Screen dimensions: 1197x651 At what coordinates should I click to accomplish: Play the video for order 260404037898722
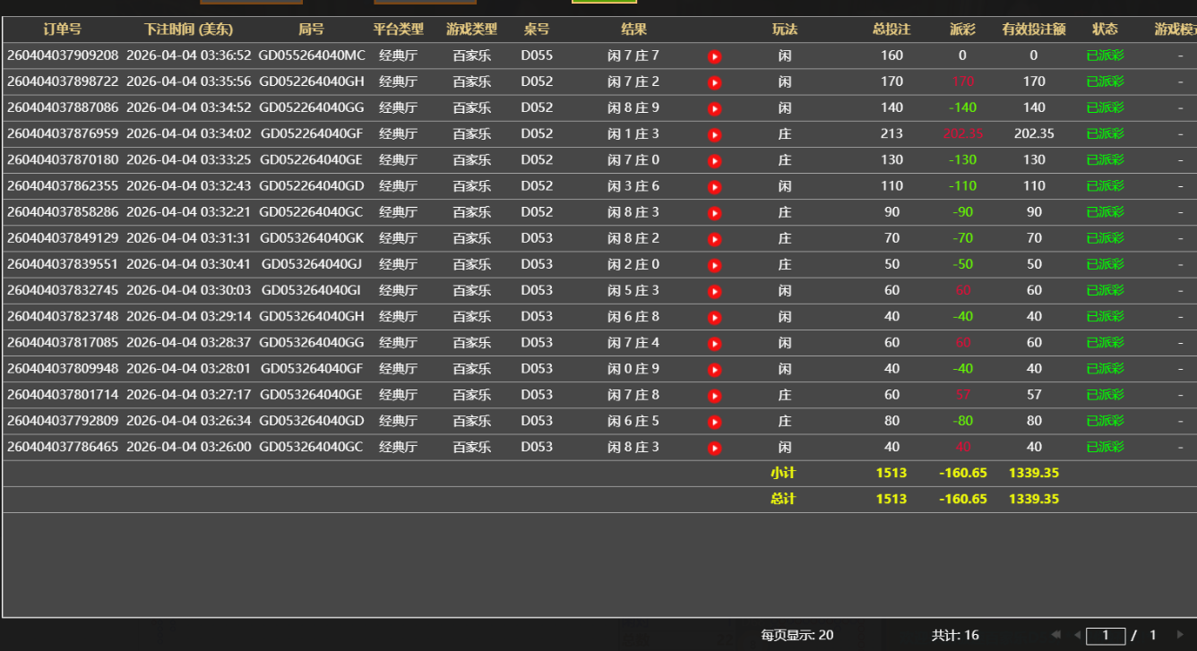pyautogui.click(x=714, y=81)
